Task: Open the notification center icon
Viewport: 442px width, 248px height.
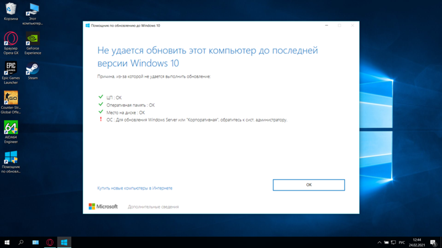Action: pos(434,242)
